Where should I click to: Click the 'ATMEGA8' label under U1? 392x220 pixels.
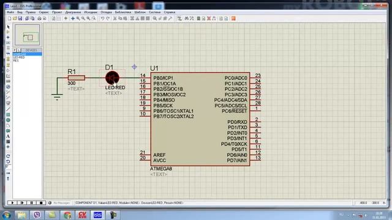point(161,169)
